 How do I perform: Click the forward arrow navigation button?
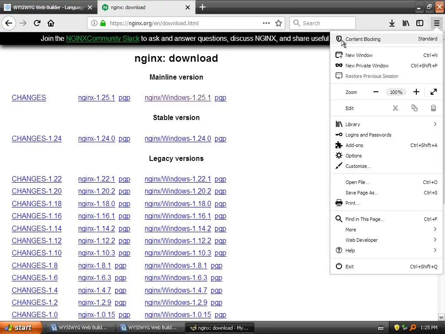23,23
